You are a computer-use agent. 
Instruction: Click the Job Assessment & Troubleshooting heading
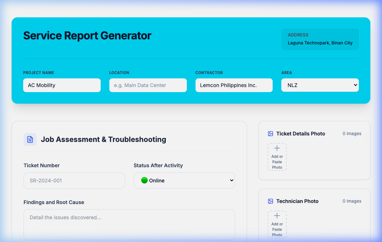pyautogui.click(x=104, y=139)
